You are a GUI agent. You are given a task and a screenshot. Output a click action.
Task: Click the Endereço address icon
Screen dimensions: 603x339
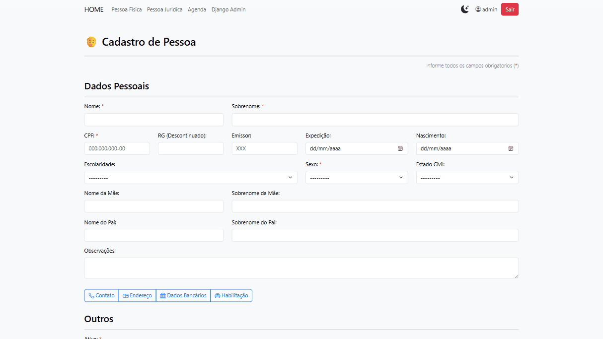point(126,295)
